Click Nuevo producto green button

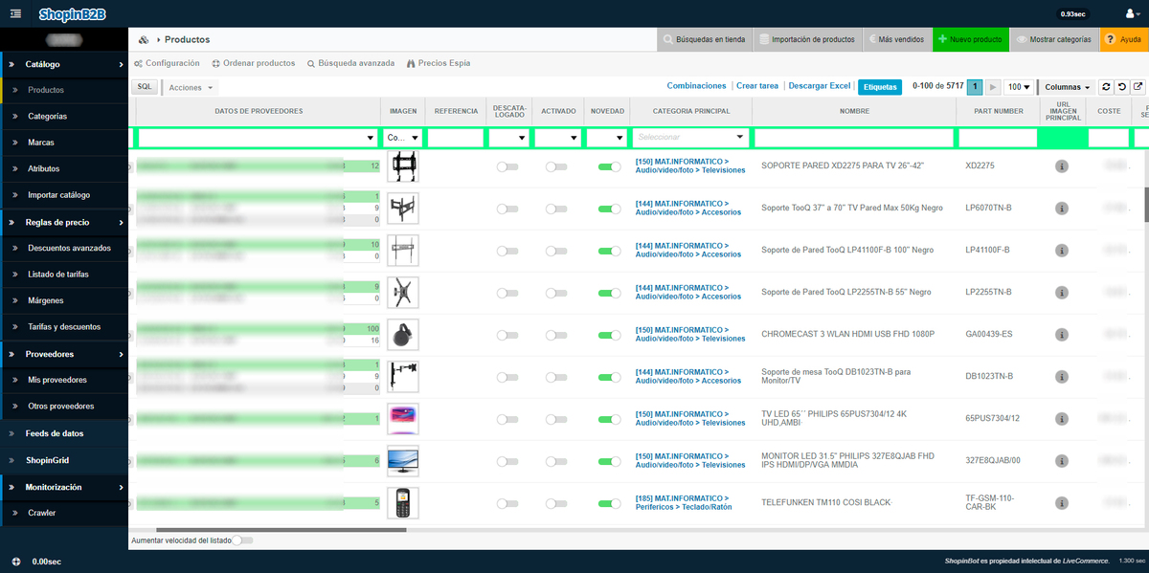click(x=969, y=39)
